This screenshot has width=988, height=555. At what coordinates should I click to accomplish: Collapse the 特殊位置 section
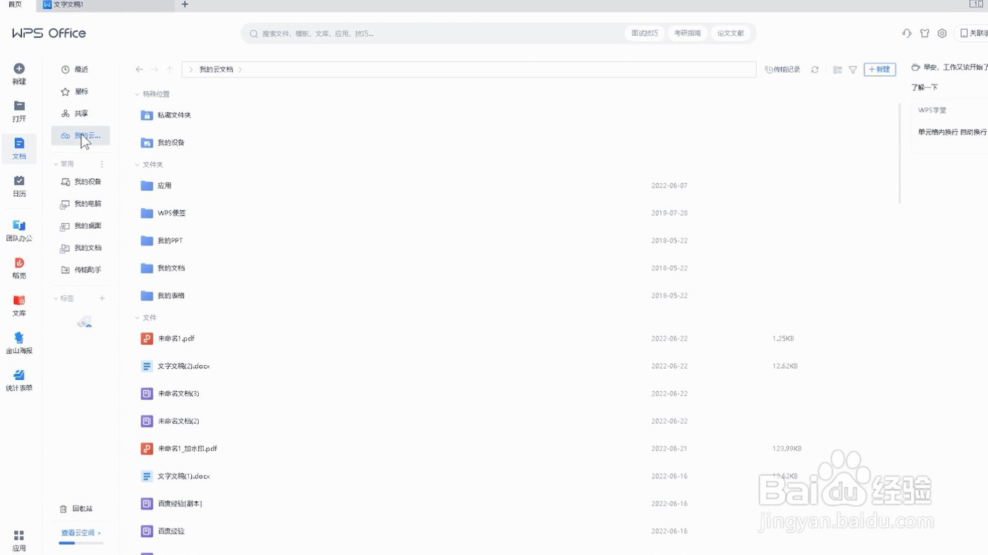137,94
